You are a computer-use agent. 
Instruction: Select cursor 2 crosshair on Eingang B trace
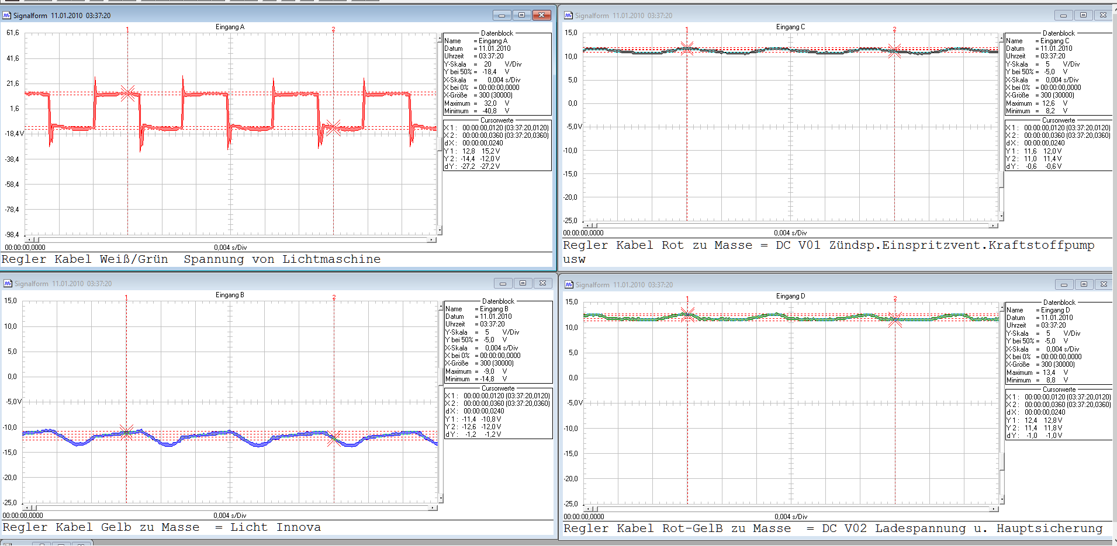tap(334, 439)
